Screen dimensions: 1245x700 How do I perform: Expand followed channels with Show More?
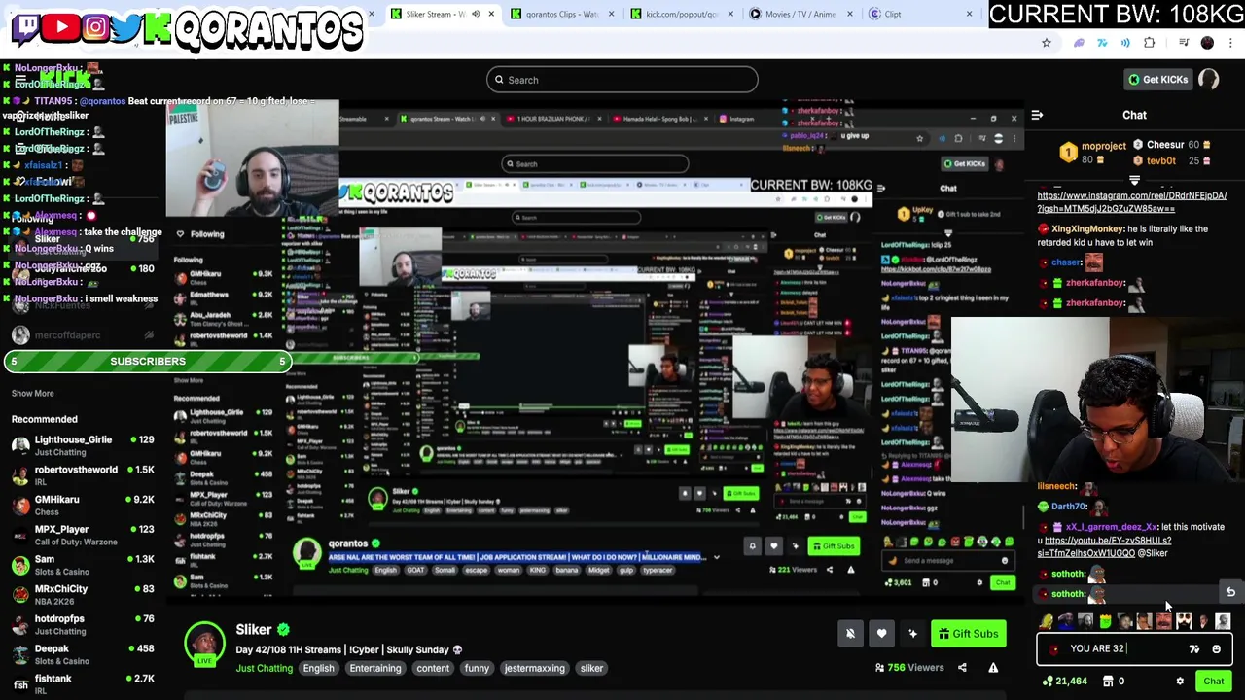(x=32, y=394)
